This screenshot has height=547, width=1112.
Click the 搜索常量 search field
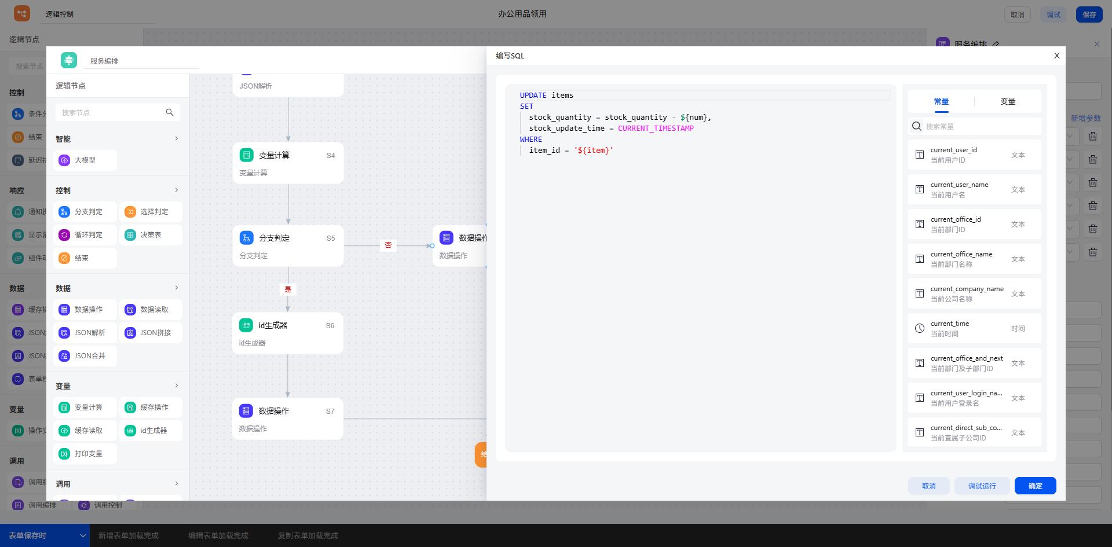pos(979,126)
